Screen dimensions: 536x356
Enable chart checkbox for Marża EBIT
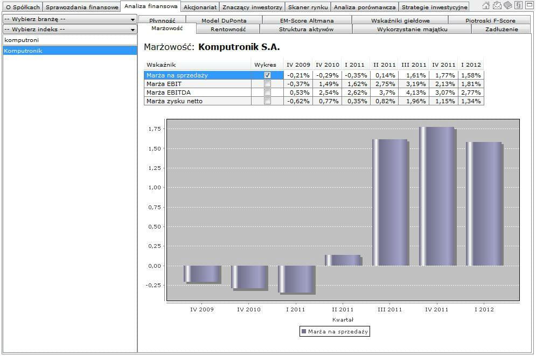[x=267, y=84]
